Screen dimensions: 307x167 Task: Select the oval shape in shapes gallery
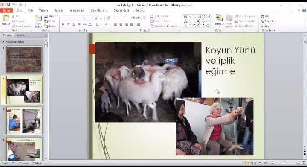click(x=203, y=17)
